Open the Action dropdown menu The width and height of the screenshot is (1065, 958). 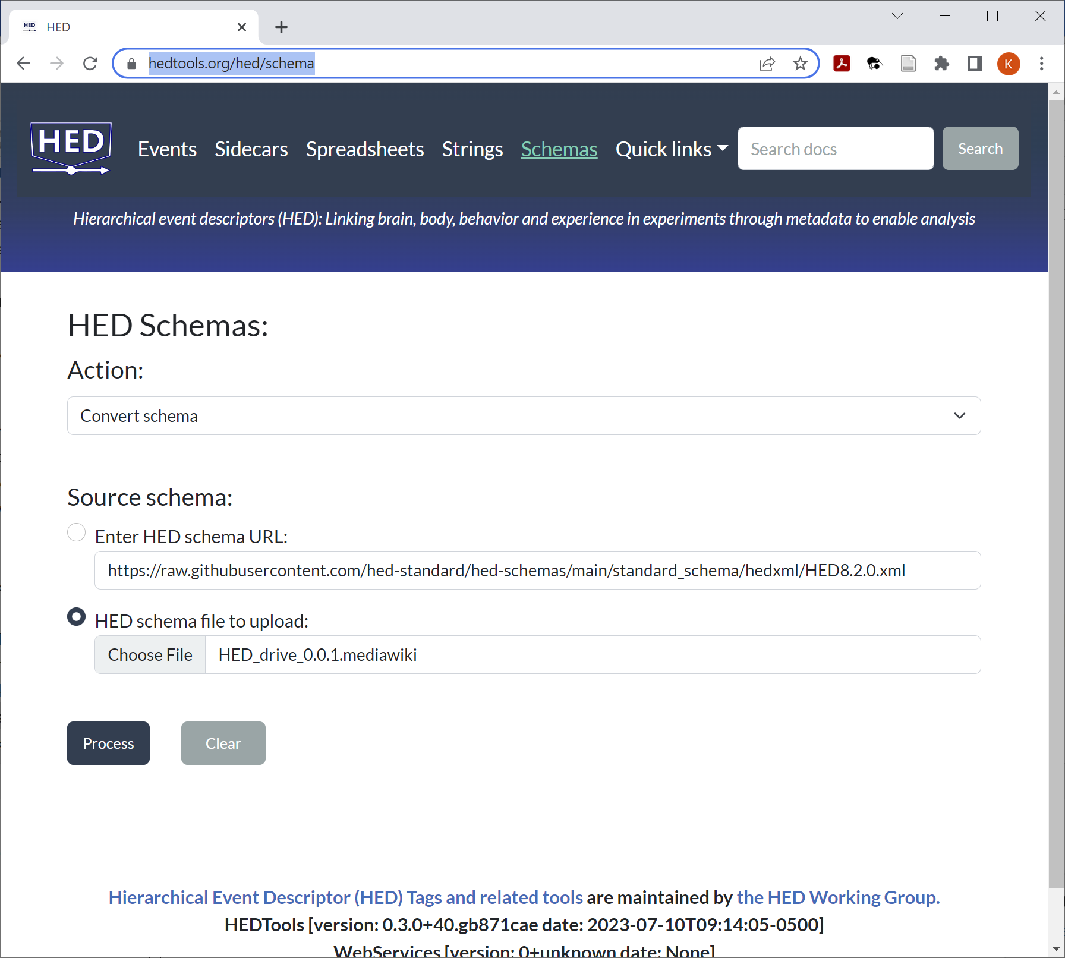(x=524, y=416)
